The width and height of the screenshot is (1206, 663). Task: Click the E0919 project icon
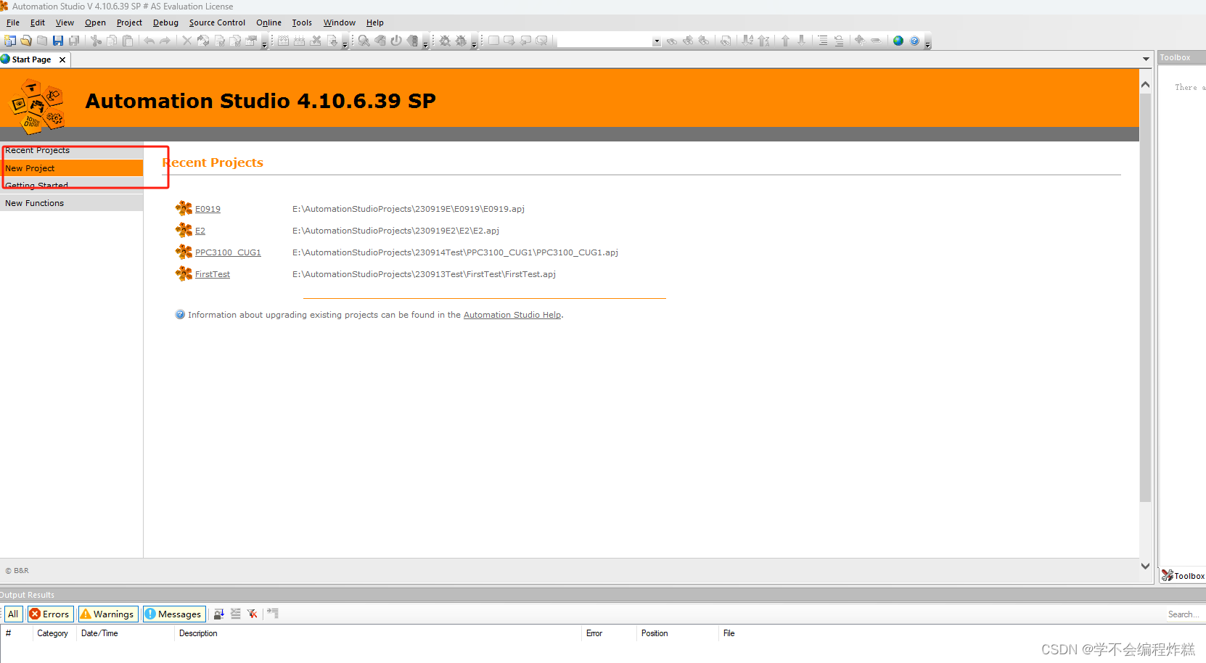click(184, 208)
